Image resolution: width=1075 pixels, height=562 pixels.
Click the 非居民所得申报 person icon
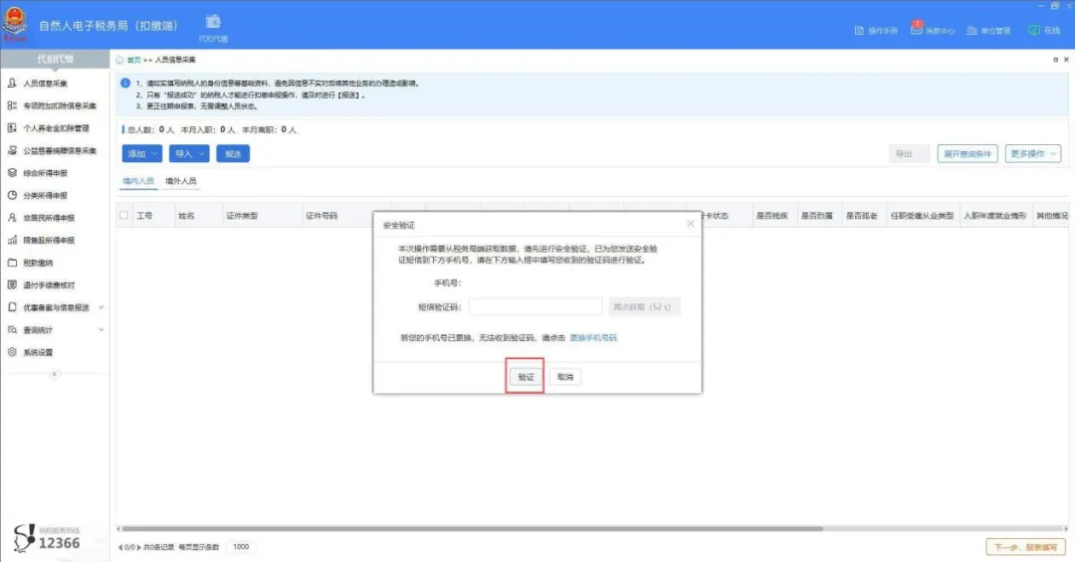12,217
